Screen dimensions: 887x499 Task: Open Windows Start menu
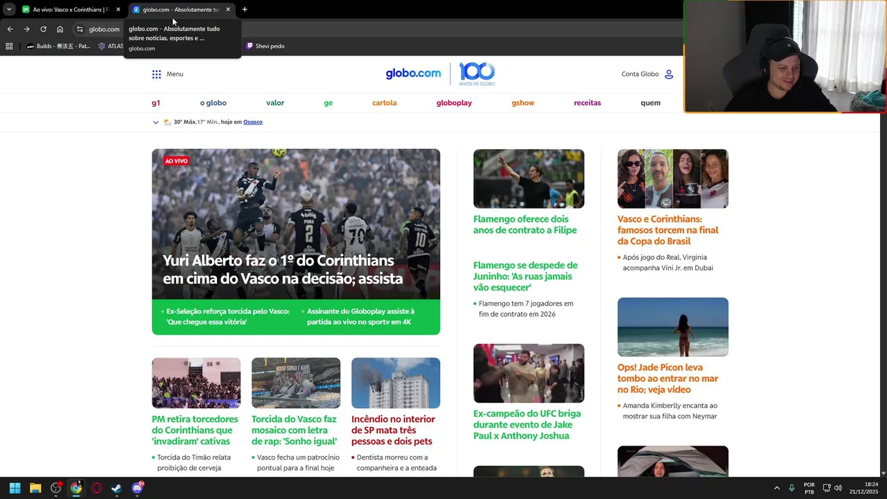[x=15, y=488]
